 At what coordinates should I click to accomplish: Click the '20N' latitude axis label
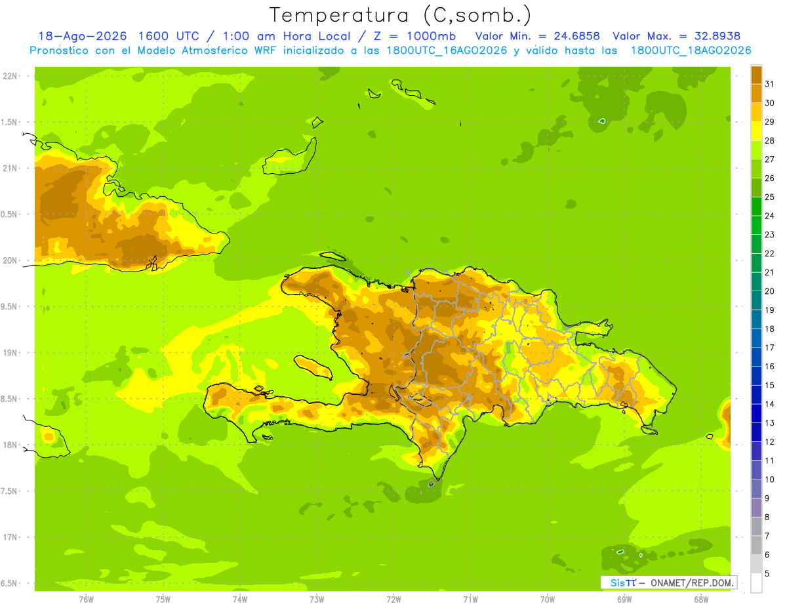pos(9,260)
